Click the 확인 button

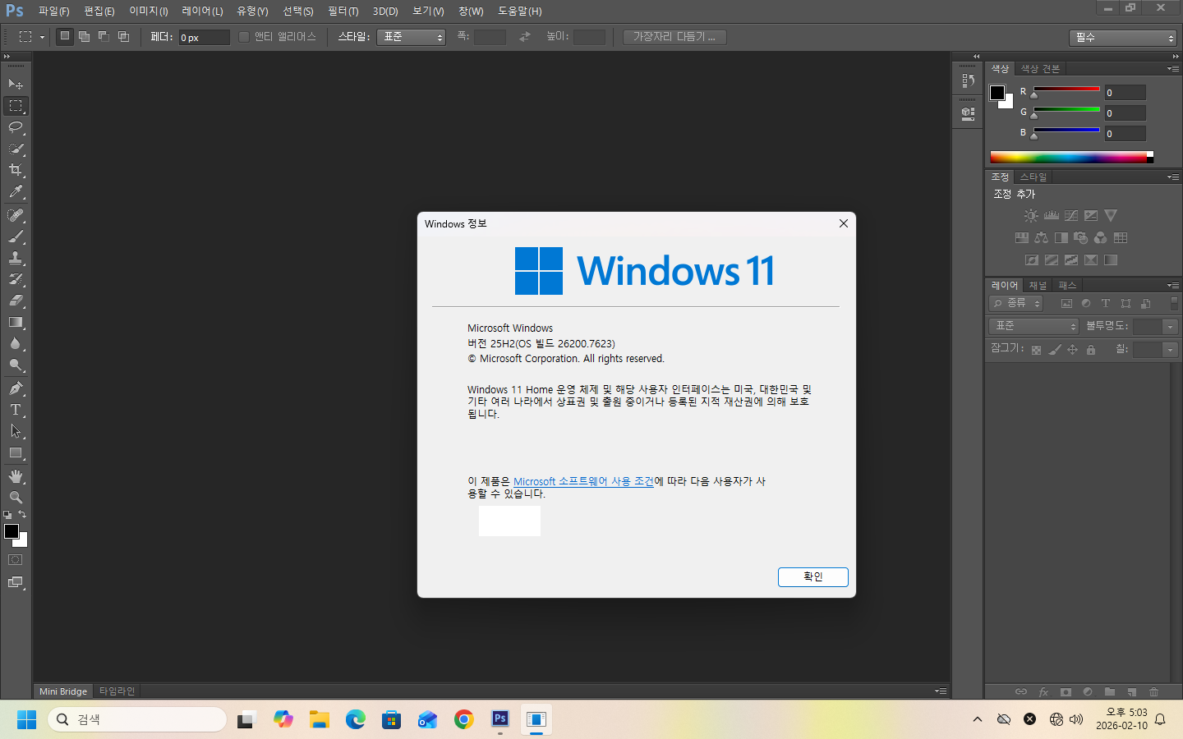(812, 577)
